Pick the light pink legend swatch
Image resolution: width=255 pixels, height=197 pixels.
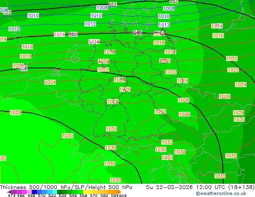pos(29,192)
